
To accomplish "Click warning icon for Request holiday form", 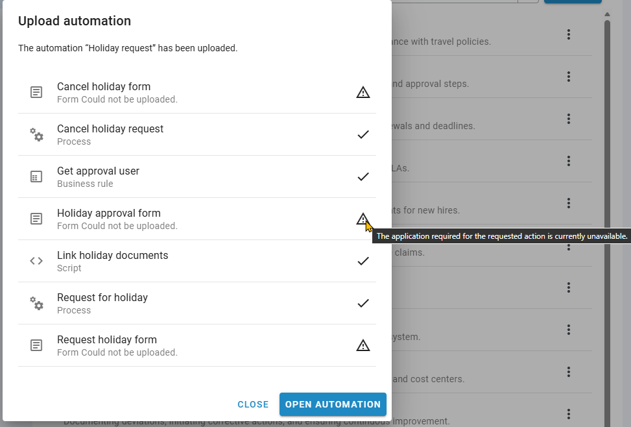I will 363,345.
